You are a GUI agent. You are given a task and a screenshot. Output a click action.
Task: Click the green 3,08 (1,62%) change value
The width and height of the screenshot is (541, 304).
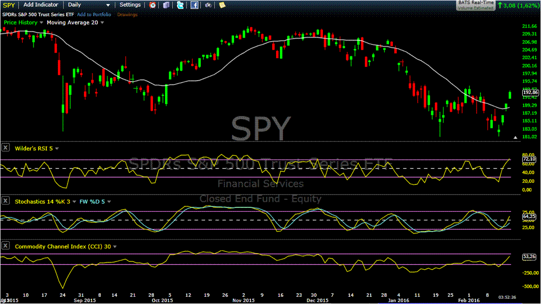[x=518, y=5]
